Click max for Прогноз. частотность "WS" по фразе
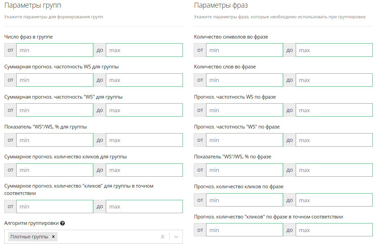378x247 pixels. click(334, 140)
